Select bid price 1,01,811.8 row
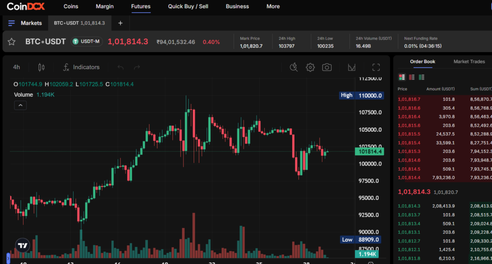The width and height of the screenshot is (492, 264). pyautogui.click(x=444, y=258)
